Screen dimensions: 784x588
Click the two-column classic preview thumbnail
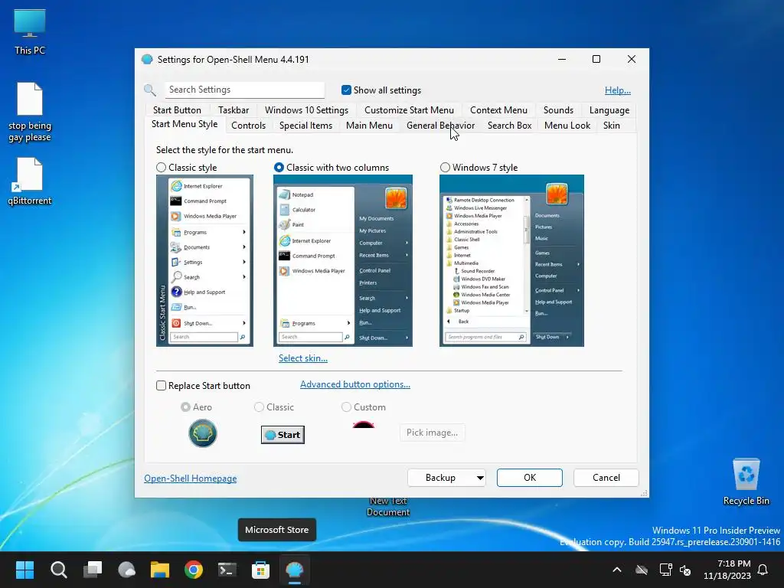pyautogui.click(x=343, y=260)
